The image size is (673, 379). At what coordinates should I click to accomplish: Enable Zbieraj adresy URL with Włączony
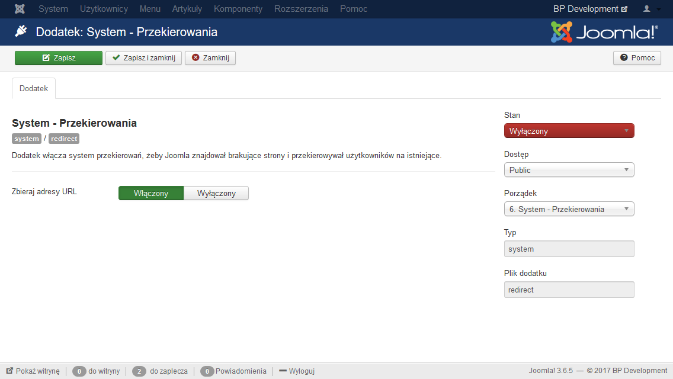(x=151, y=194)
